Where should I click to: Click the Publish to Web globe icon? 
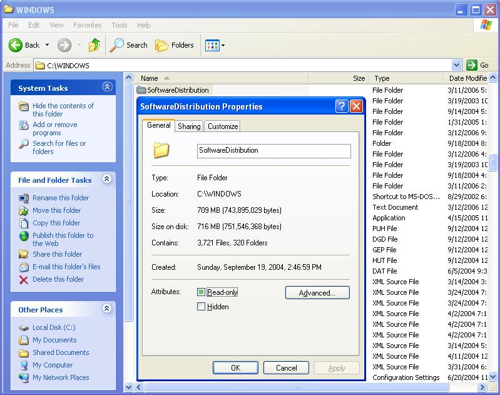[x=24, y=236]
